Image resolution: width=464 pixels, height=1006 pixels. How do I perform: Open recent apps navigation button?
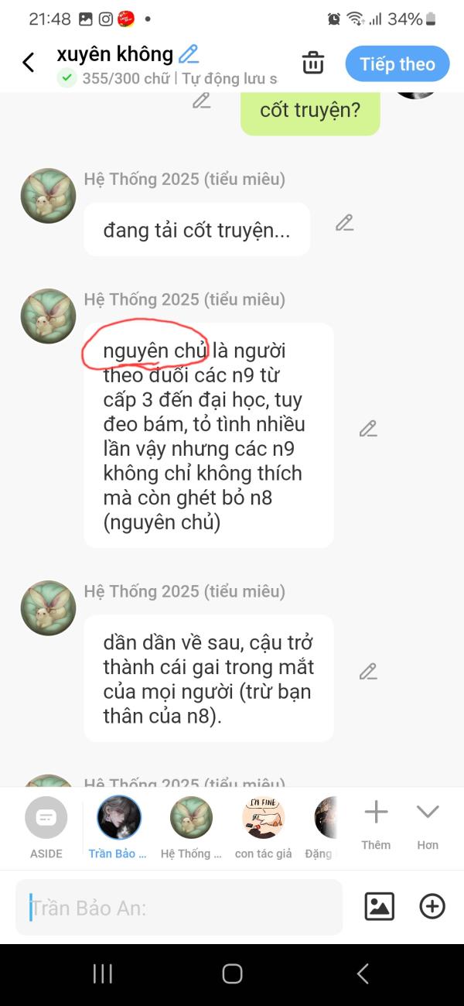pyautogui.click(x=102, y=973)
